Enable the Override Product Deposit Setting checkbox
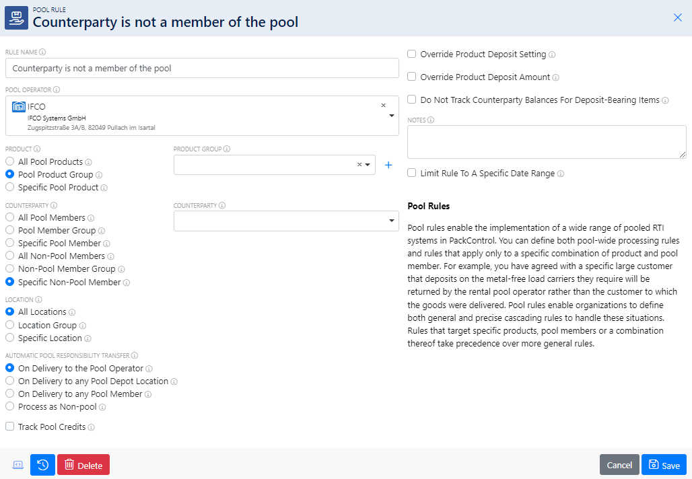 click(x=411, y=54)
